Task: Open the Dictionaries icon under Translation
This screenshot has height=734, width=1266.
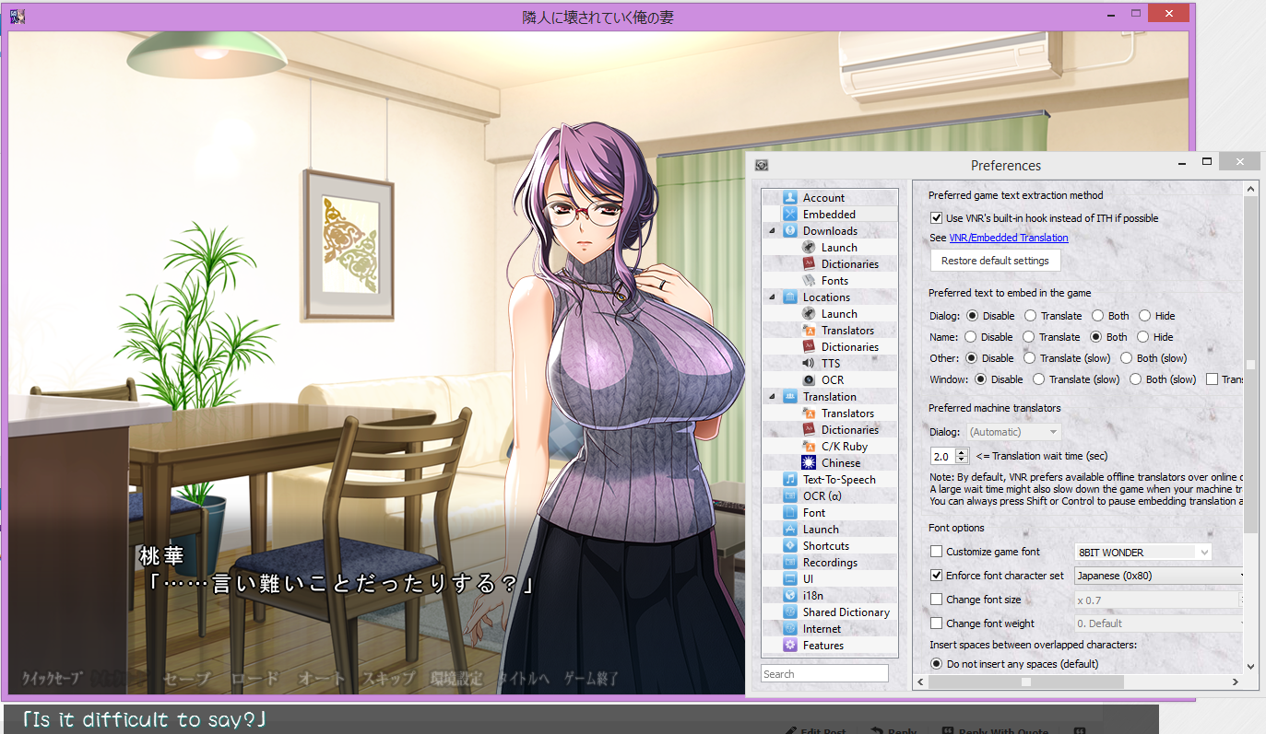Action: [x=809, y=429]
